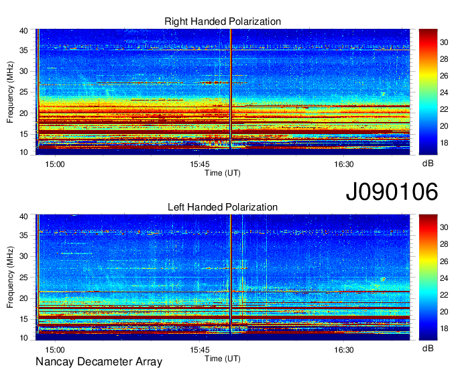456x370 pixels.
Task: Click the "16:30" tick of the Left Handed plot
Action: (x=344, y=350)
